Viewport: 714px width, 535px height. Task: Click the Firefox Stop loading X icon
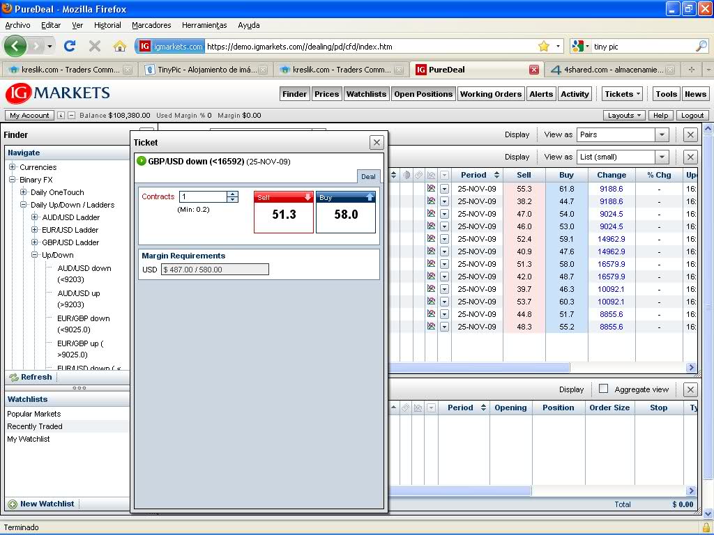click(95, 46)
